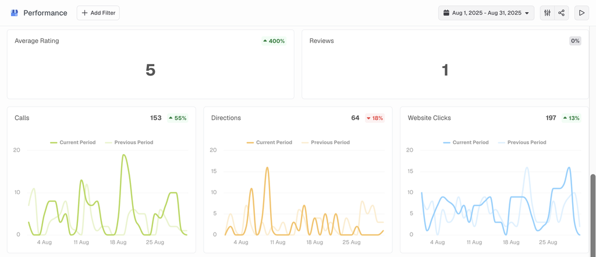
Task: Click the Average Rating card title
Action: coord(37,41)
